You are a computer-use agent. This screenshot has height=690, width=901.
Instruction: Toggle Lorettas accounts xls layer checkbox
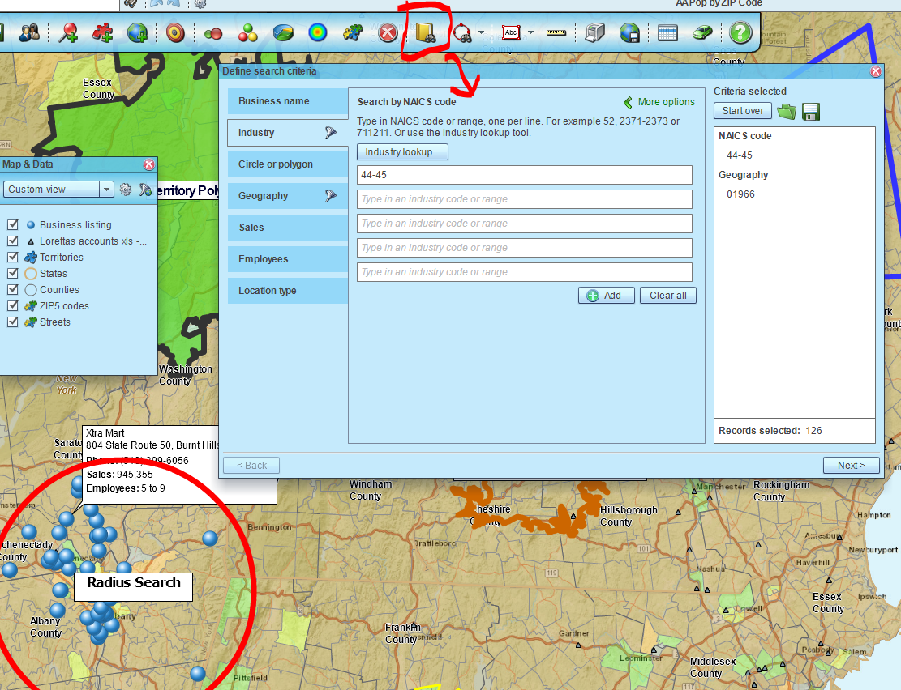13,241
